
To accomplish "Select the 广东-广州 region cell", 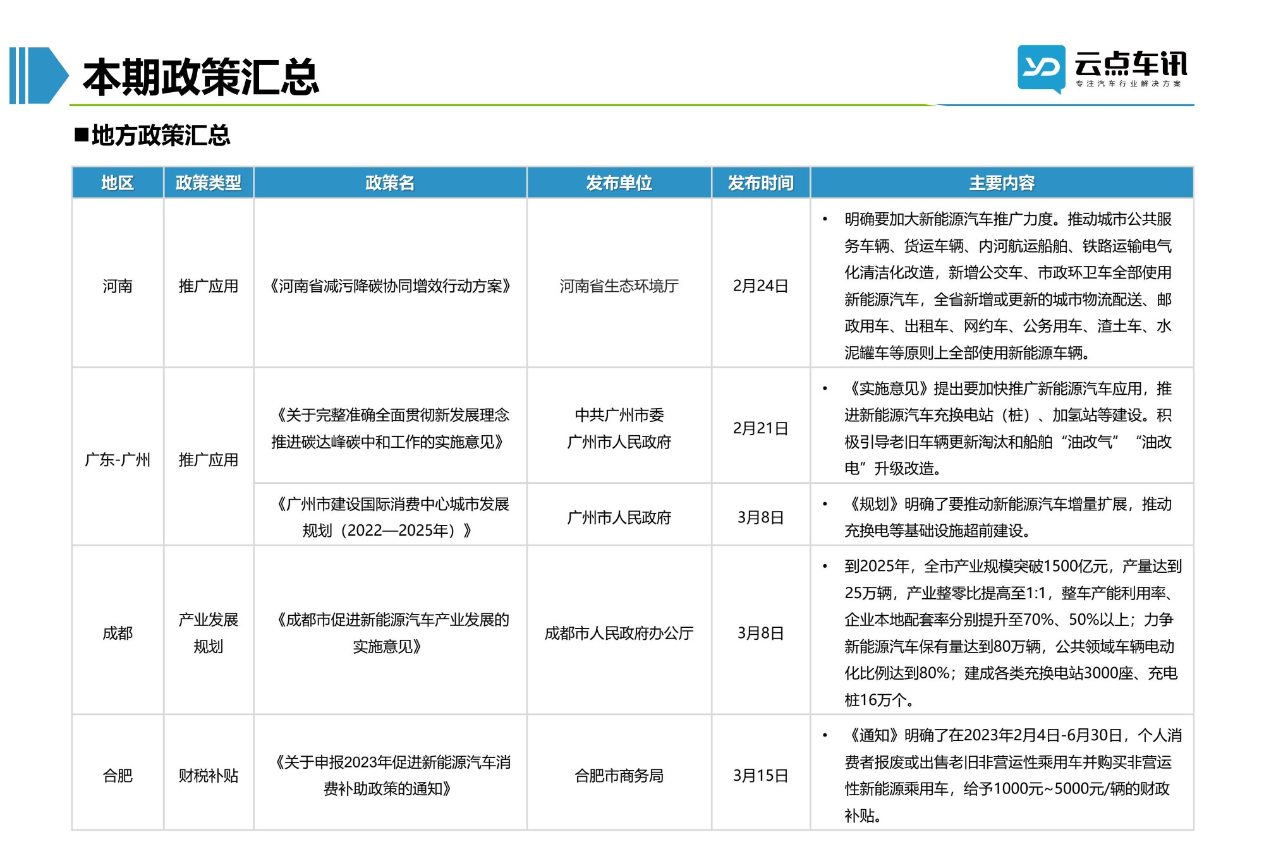I will click(x=118, y=460).
